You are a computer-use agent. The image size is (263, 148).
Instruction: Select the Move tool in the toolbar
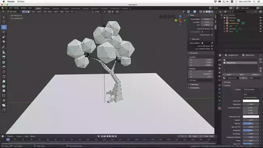(4, 27)
